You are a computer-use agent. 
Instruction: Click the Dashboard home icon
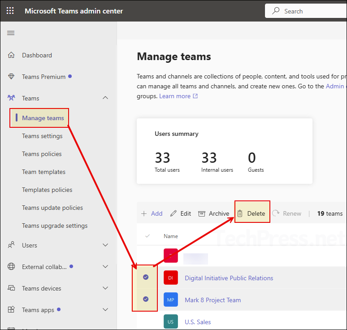[x=11, y=55]
